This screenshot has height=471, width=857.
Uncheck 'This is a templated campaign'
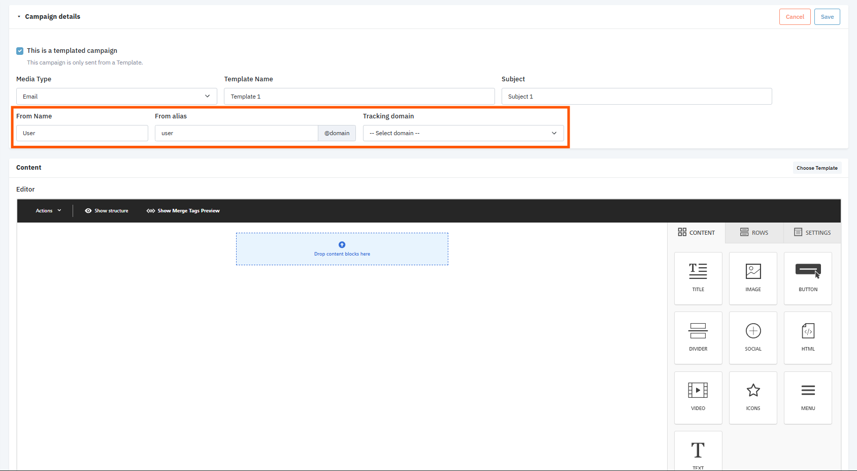click(20, 51)
